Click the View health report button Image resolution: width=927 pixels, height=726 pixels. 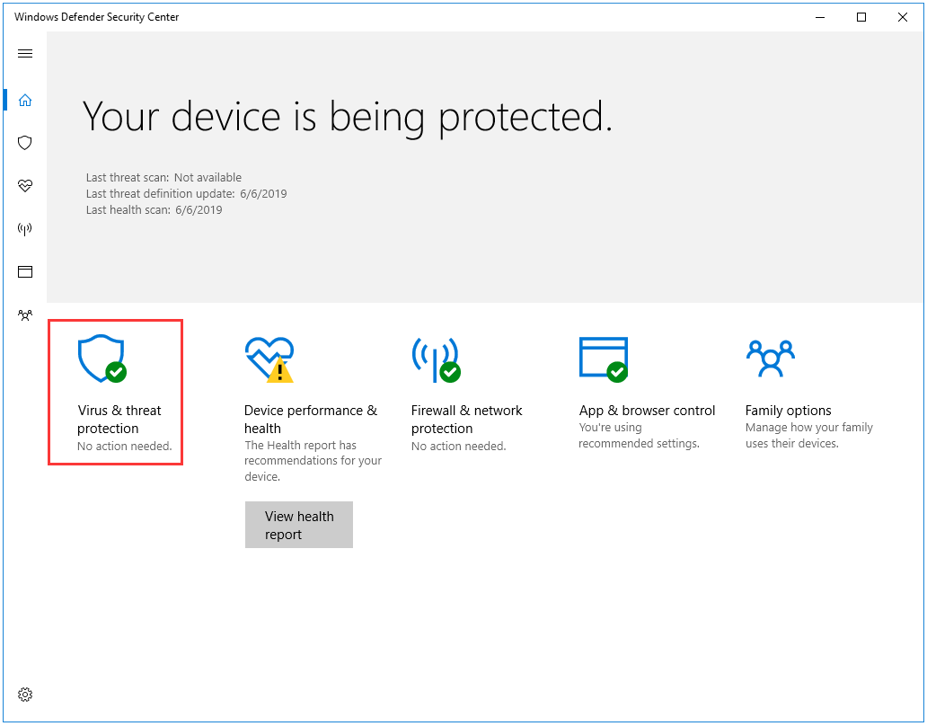tap(299, 525)
